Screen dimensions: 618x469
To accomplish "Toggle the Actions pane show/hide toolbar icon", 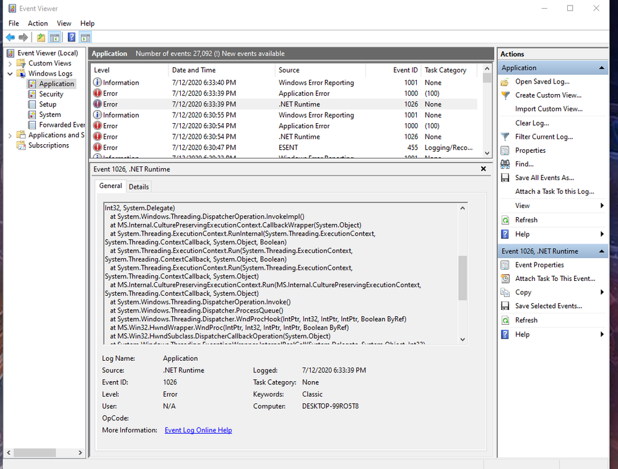I will [85, 36].
